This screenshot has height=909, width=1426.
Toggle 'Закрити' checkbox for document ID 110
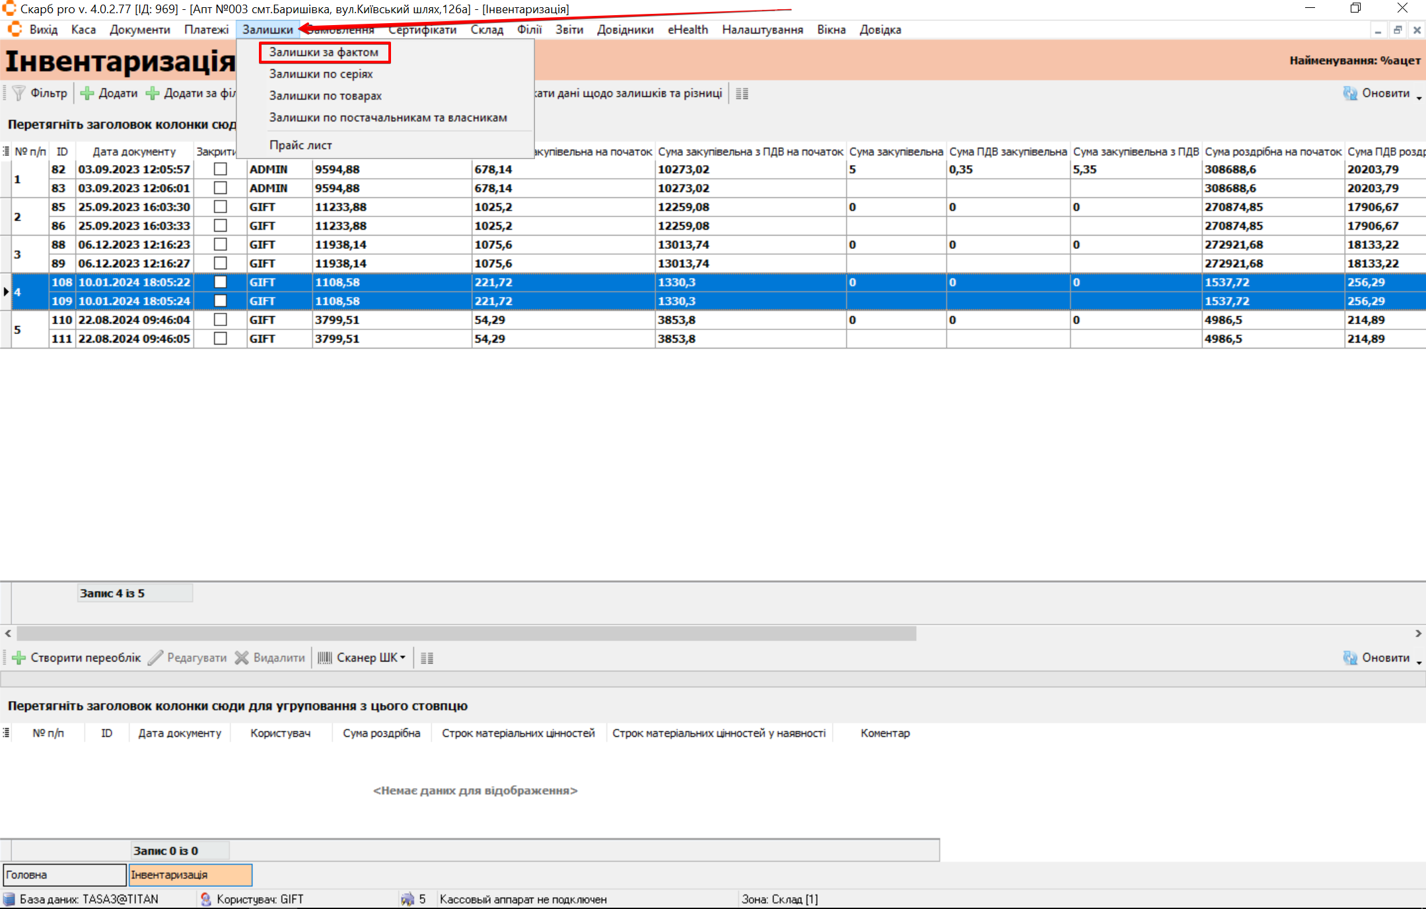[x=221, y=320]
